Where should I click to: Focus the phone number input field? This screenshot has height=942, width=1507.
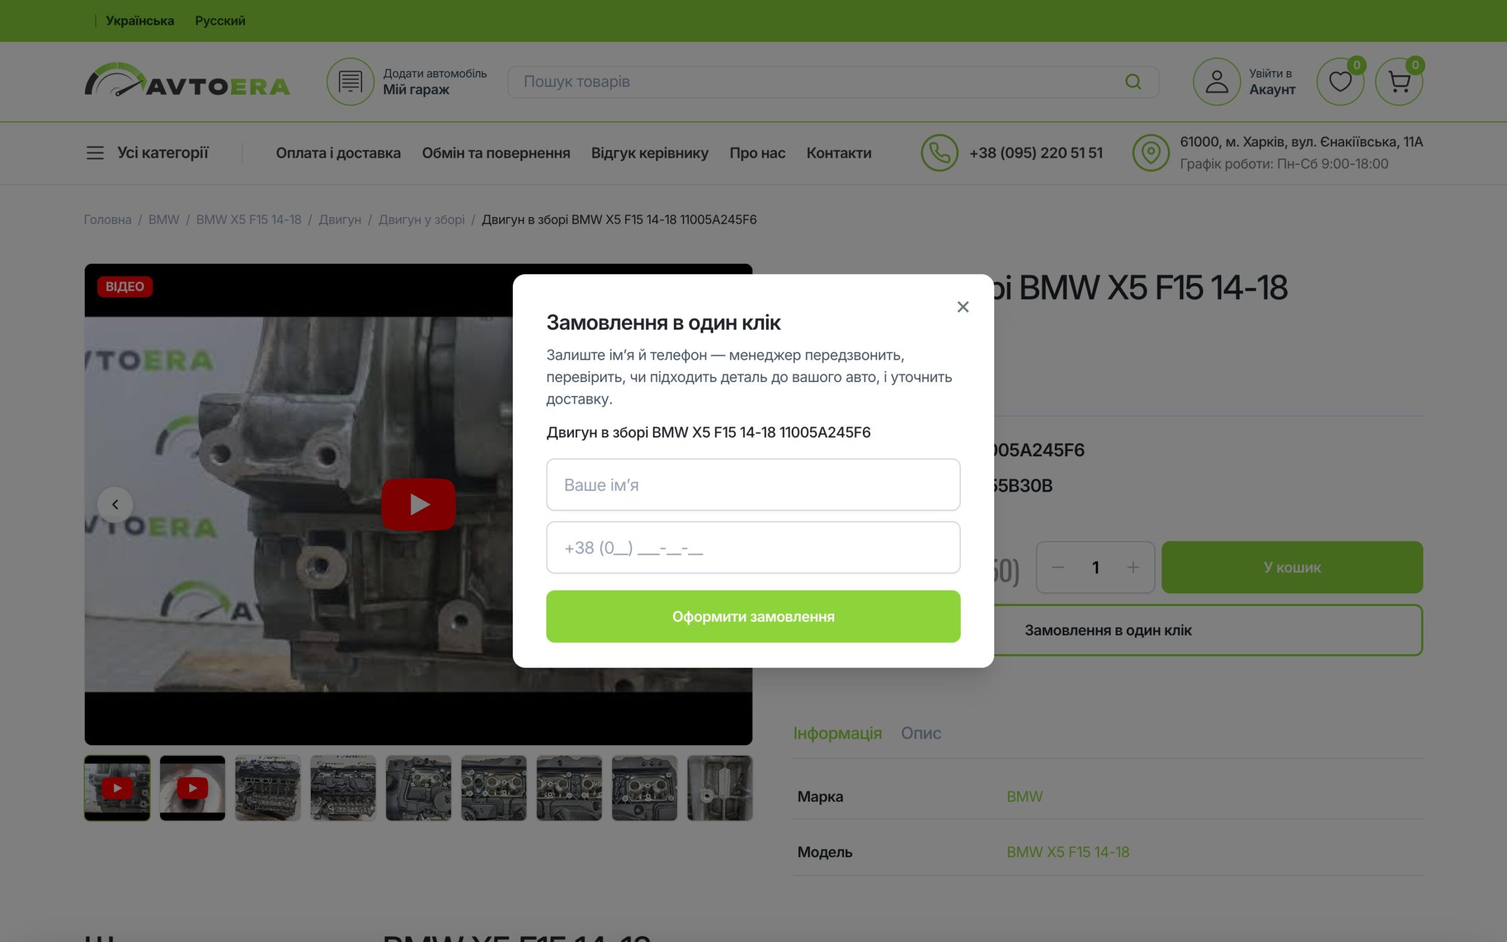click(753, 548)
